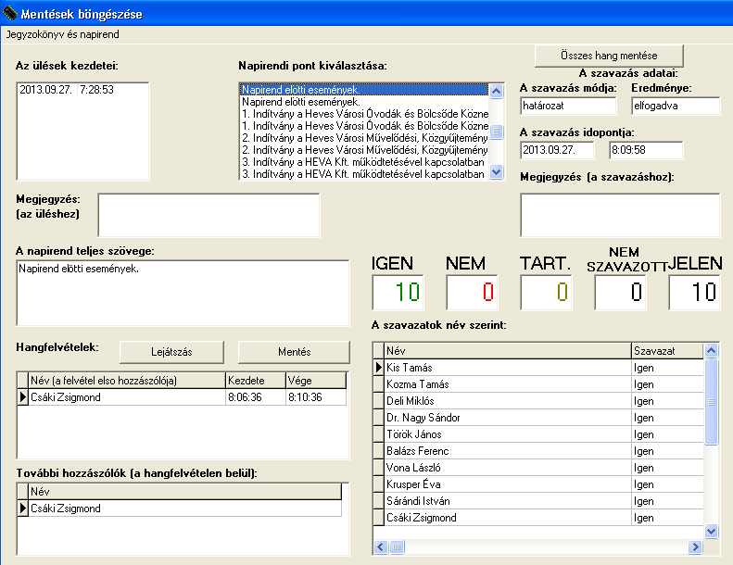Click the vote date field 2013.09.27.
The width and height of the screenshot is (733, 565).
pos(557,150)
